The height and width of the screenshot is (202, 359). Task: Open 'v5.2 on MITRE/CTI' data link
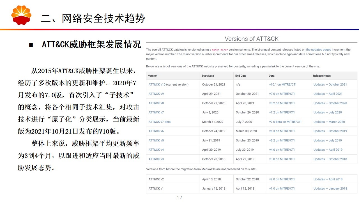(282, 141)
